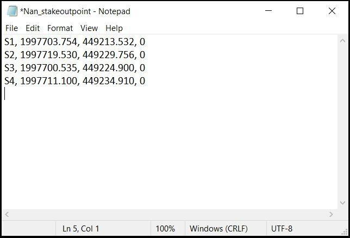
Task: Click the 100% zoom status indicator
Action: [165, 229]
